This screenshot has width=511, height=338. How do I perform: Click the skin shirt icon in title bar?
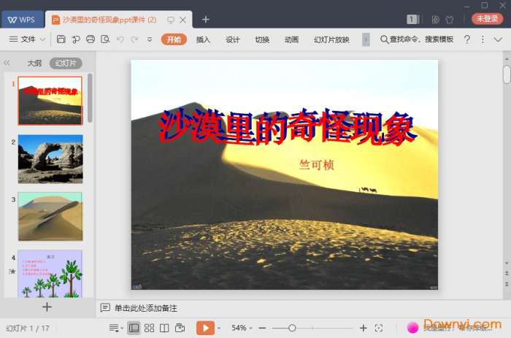450,20
